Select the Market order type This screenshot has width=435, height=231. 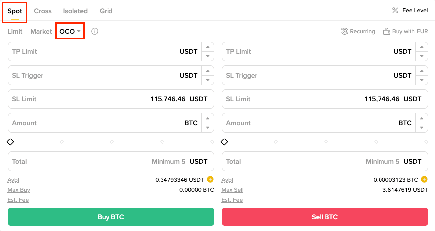[41, 31]
